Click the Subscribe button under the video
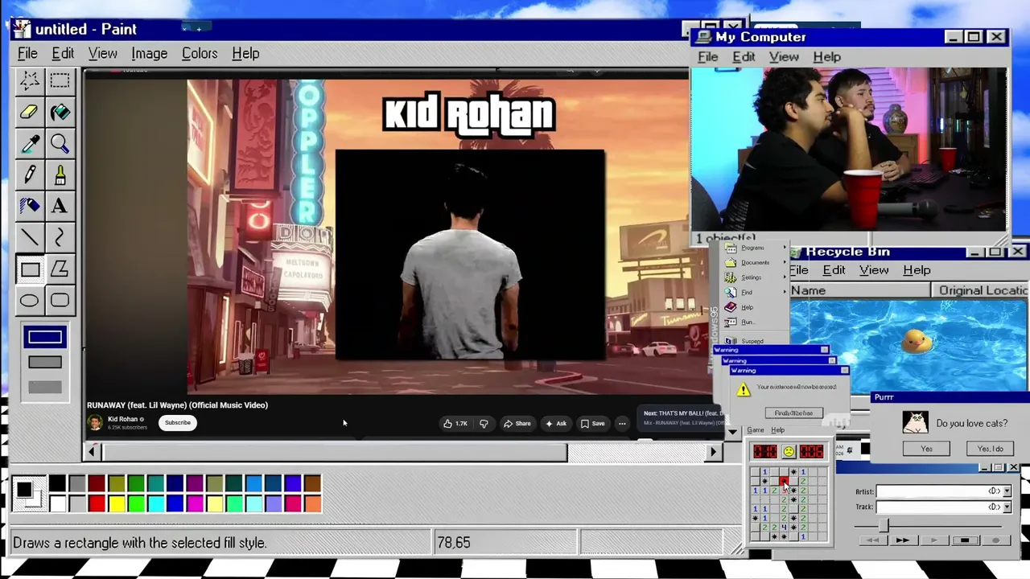This screenshot has height=579, width=1030. (x=178, y=423)
